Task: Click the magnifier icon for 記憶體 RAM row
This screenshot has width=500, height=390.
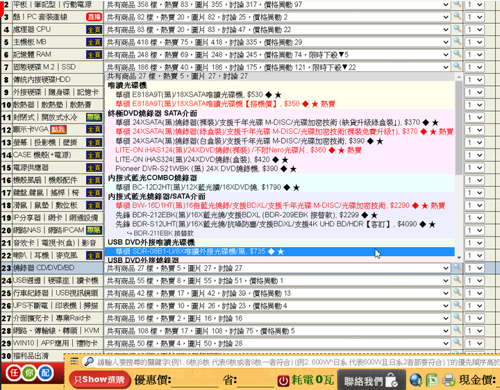Action: click(x=457, y=54)
